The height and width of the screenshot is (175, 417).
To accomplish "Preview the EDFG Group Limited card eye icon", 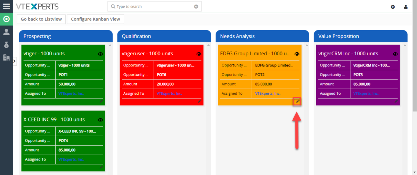I will [x=297, y=54].
